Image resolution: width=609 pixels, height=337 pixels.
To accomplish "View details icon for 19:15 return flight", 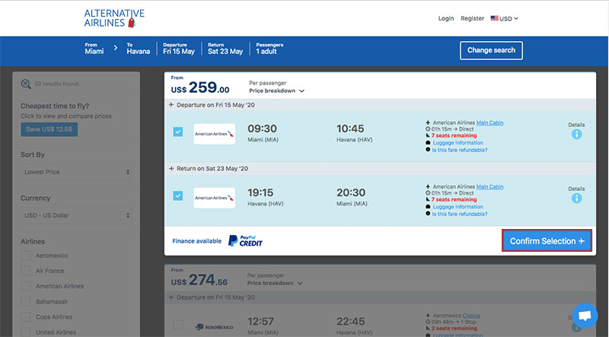I will (x=576, y=198).
